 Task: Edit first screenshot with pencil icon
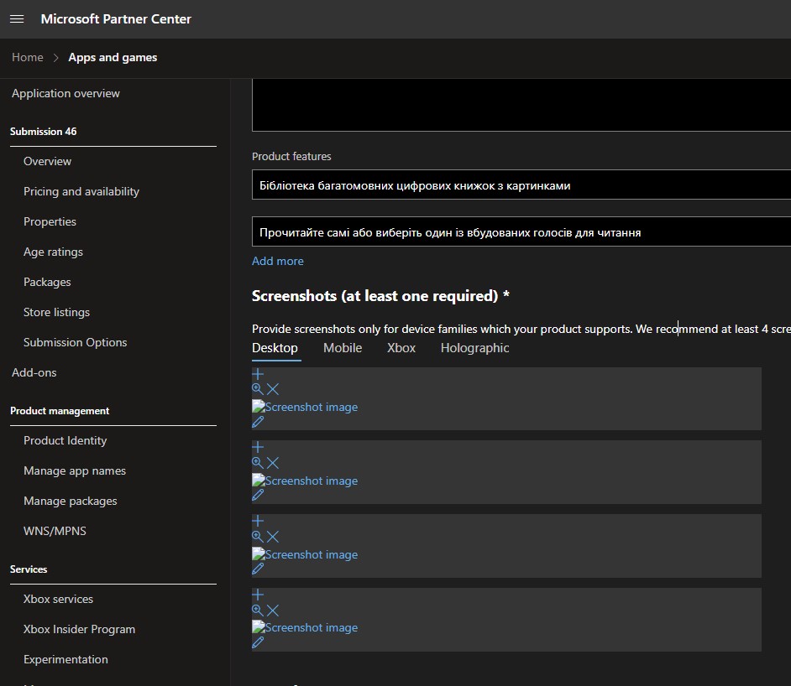(258, 422)
